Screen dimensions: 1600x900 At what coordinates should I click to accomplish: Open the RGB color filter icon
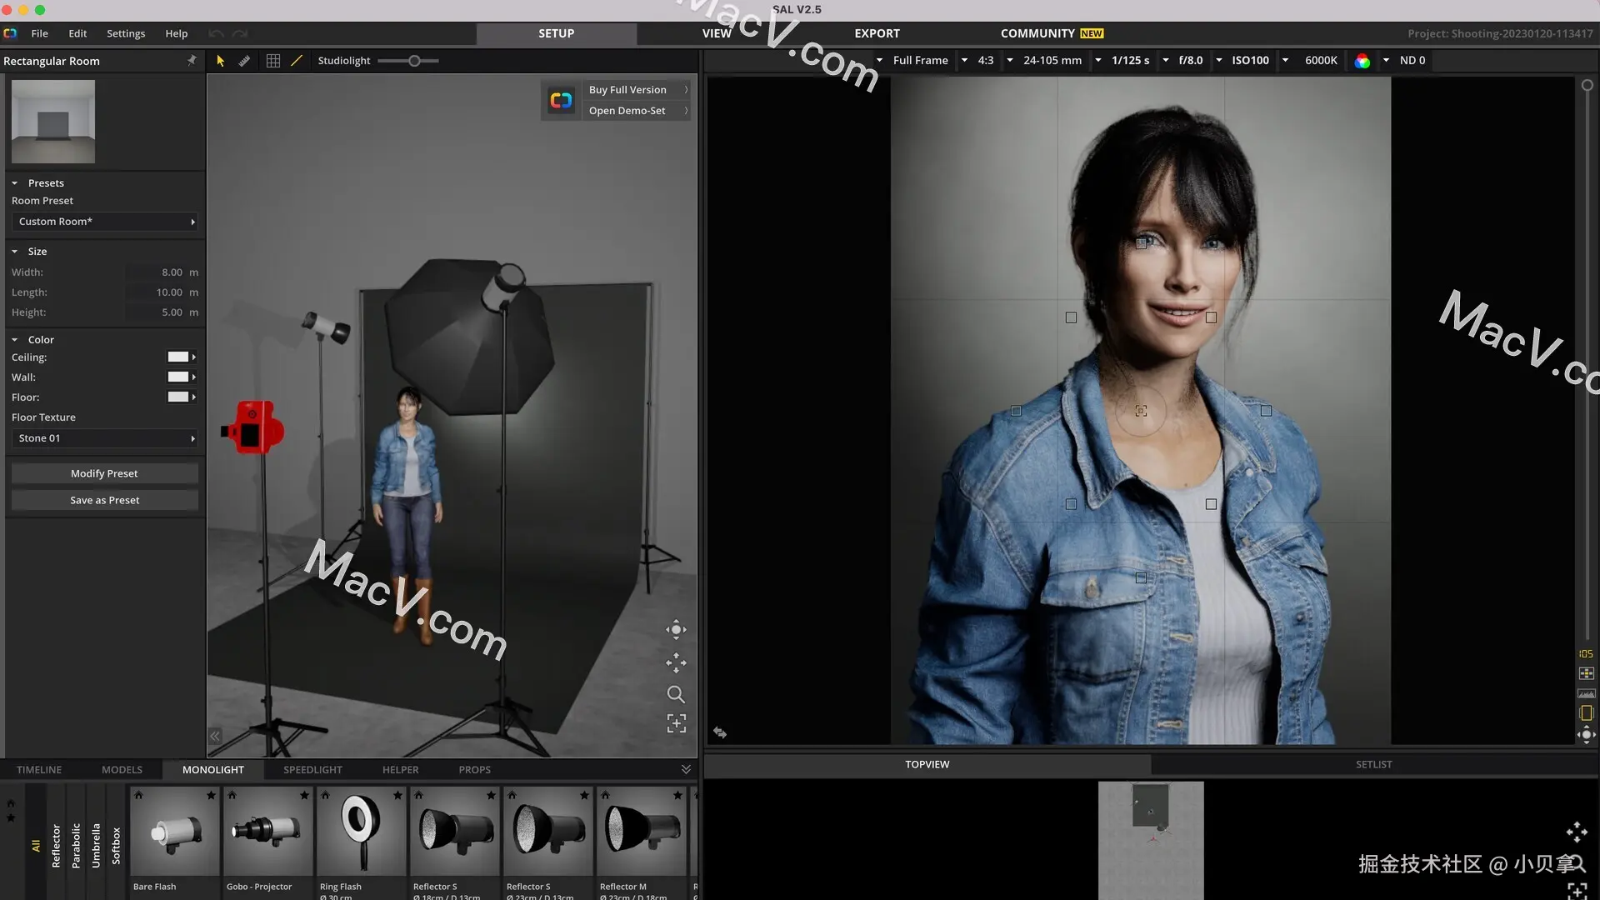pos(1362,61)
